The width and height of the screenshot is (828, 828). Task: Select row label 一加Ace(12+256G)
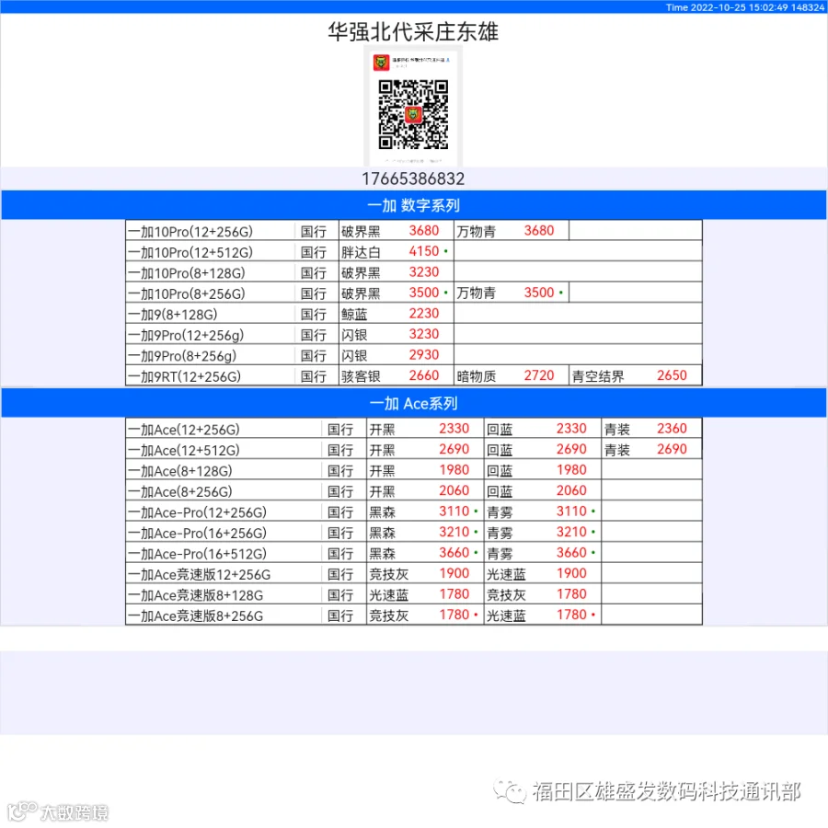(x=184, y=430)
